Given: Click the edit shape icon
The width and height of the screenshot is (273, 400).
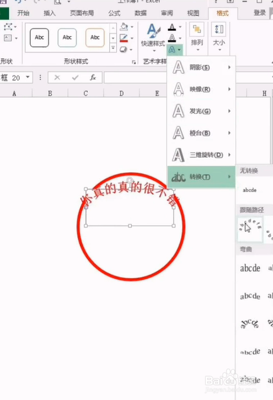Looking at the screenshot, I should tap(8, 27).
